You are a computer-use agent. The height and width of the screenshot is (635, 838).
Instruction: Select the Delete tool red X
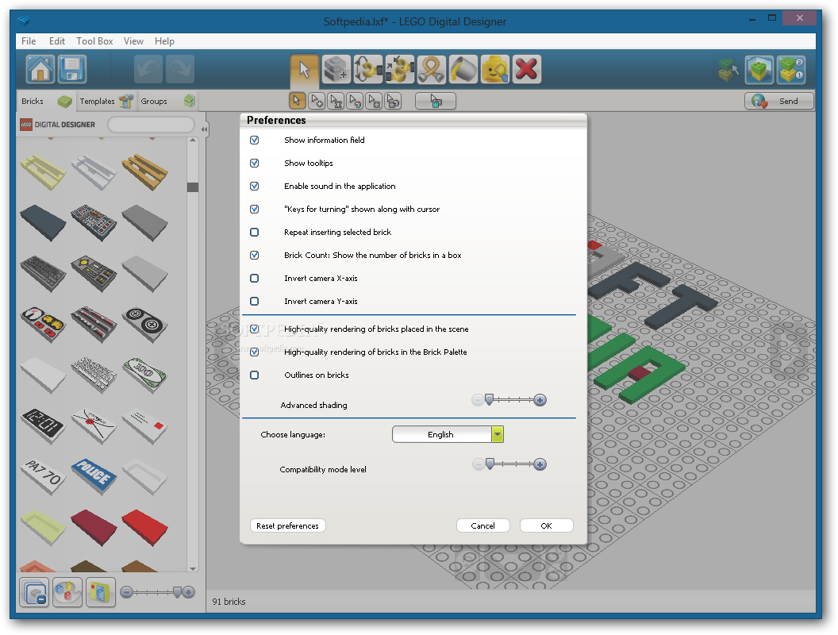[526, 70]
